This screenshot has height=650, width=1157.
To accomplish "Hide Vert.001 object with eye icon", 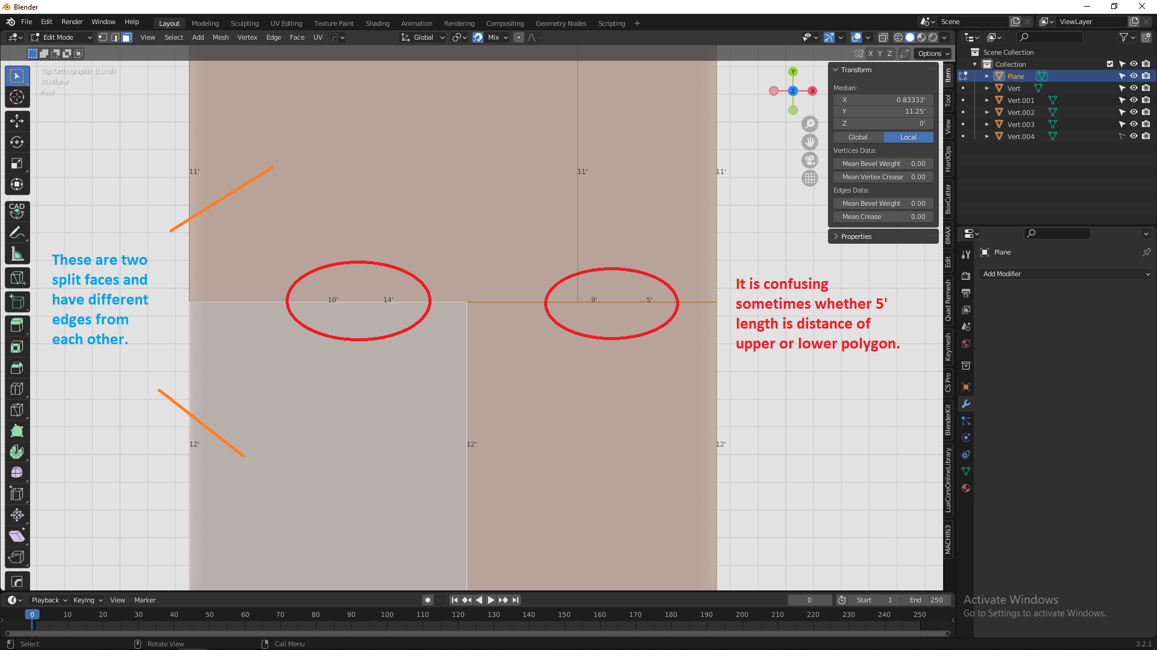I will (x=1133, y=100).
